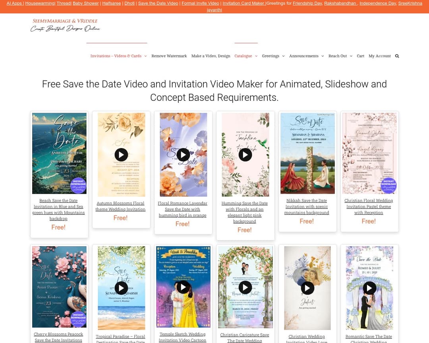Screen dimensions: 429x343
Task: Play the Romantic Save The Date video
Action: point(369,288)
